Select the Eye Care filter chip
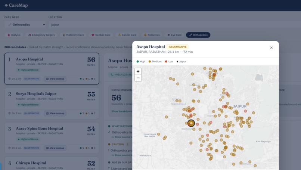 point(174,35)
